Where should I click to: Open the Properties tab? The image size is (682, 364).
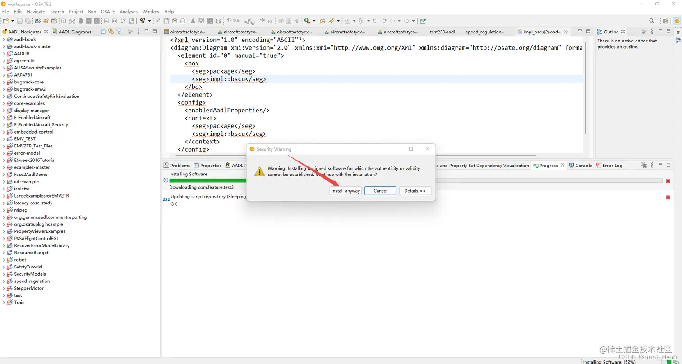[207, 166]
